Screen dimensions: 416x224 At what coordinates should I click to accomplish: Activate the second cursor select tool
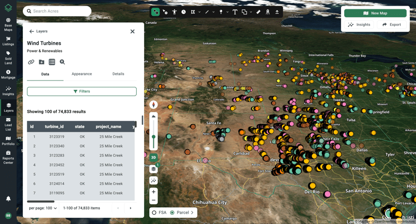[x=165, y=12]
